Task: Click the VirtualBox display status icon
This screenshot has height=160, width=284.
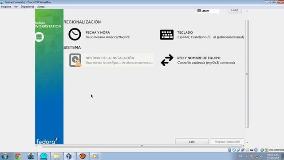Action: tap(256, 150)
